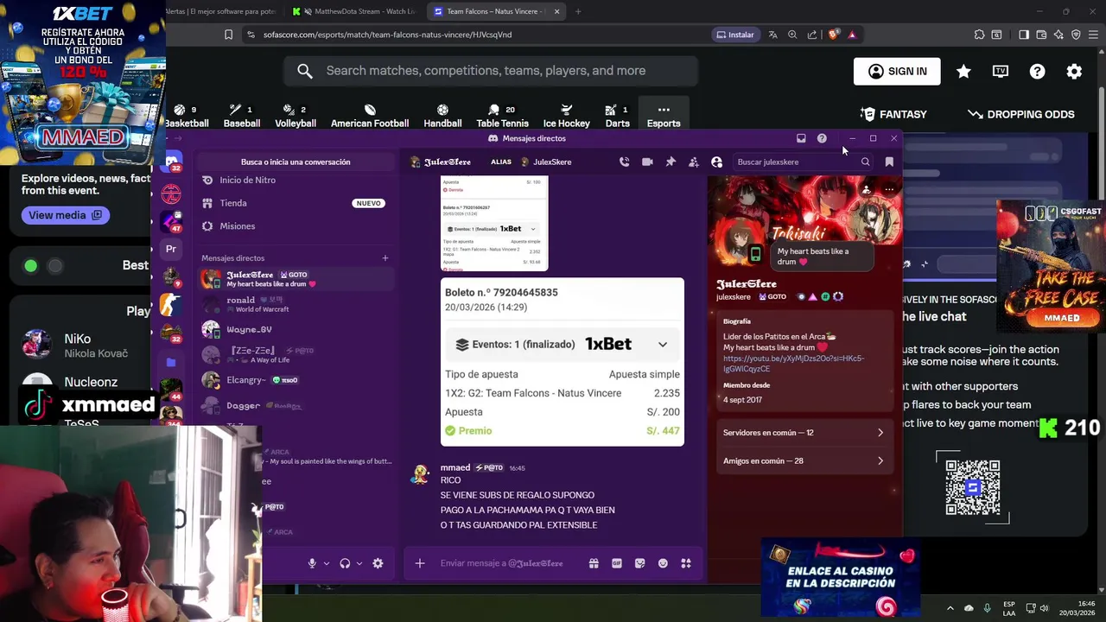Select the Darts tab on Sofascore

[x=617, y=116]
